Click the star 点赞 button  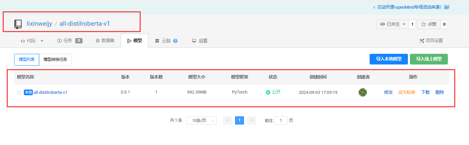[x=429, y=24]
